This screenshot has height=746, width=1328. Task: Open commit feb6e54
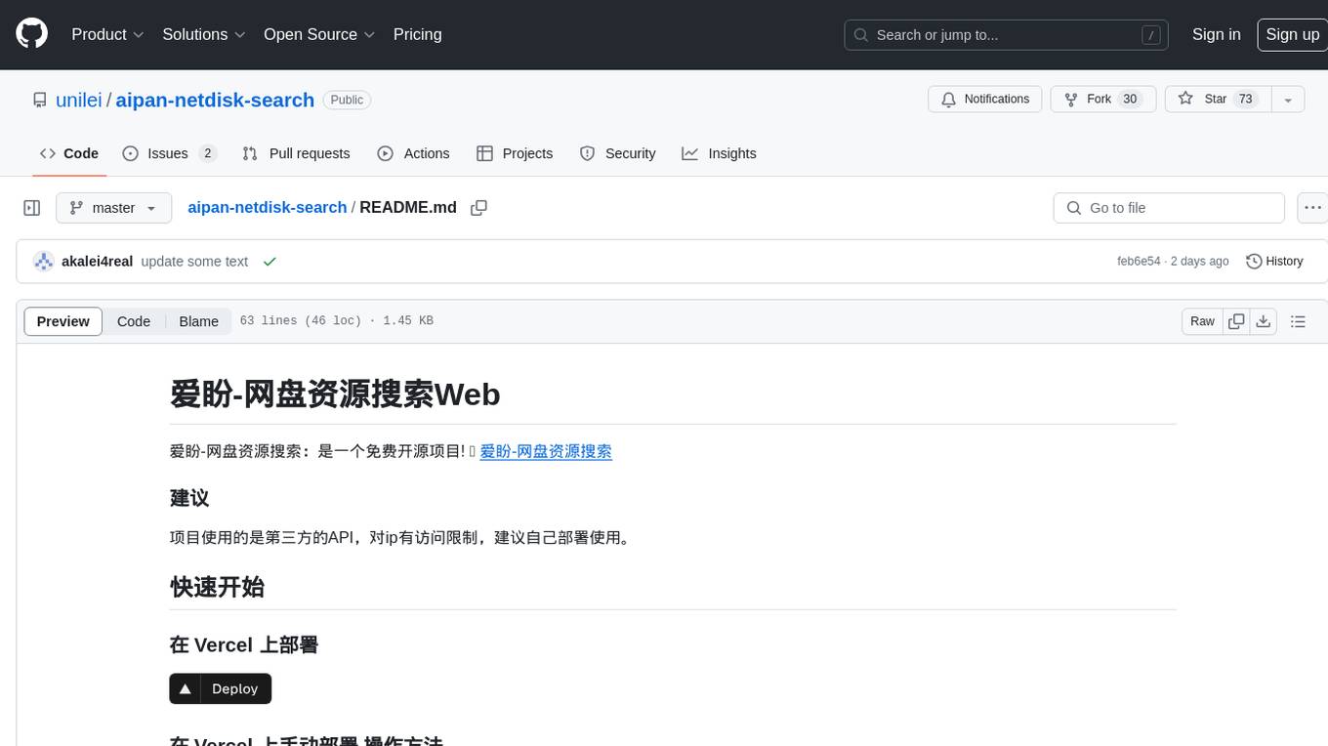(1139, 262)
